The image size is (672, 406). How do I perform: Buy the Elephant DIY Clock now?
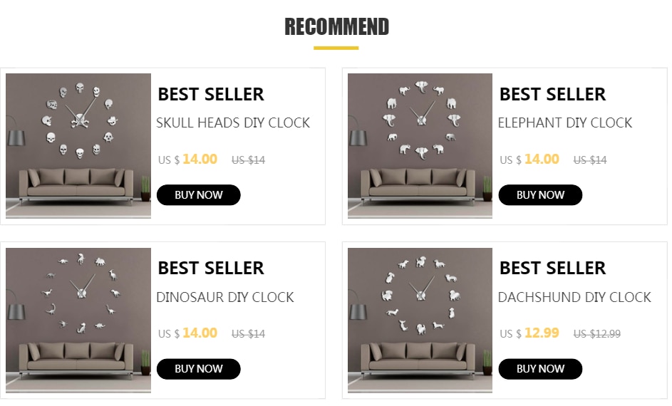click(x=540, y=195)
